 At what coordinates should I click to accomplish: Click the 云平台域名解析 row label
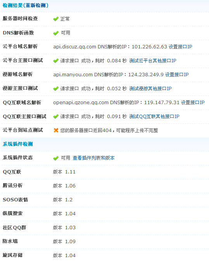click(x=20, y=46)
